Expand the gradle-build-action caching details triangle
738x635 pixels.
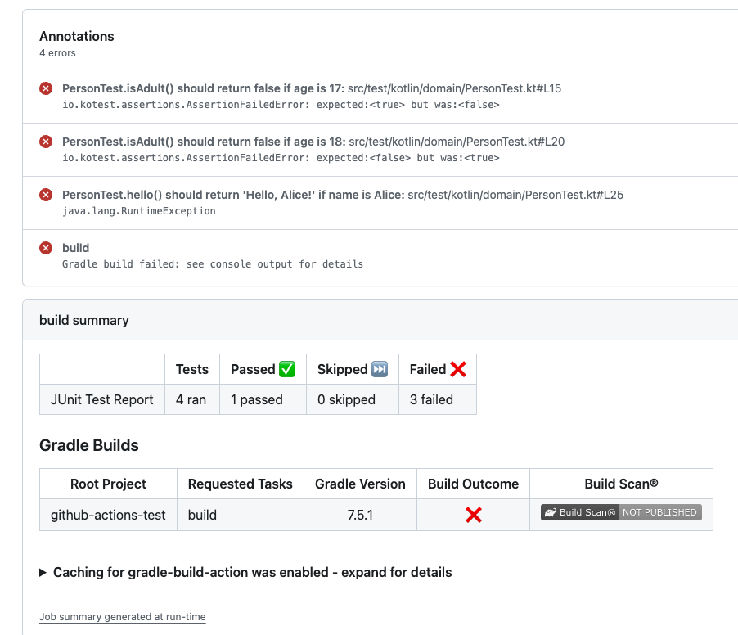(x=43, y=572)
